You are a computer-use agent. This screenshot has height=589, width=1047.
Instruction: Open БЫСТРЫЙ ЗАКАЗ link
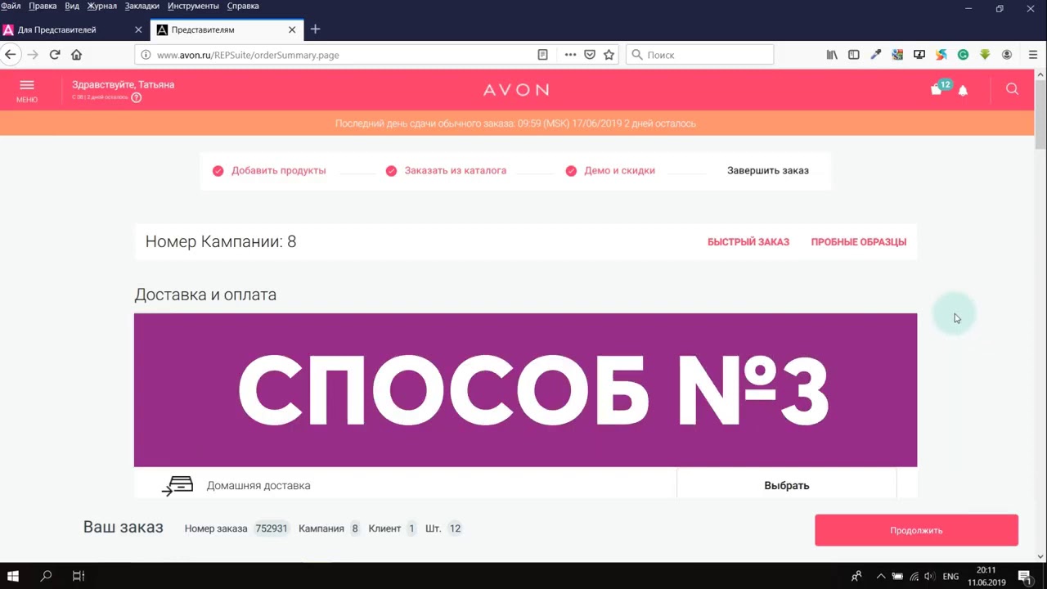(x=748, y=242)
